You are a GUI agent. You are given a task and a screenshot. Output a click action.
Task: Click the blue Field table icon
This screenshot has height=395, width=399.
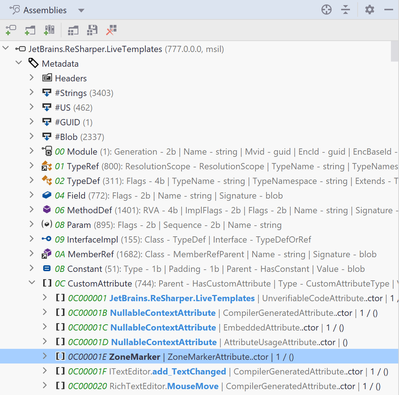pyautogui.click(x=47, y=195)
